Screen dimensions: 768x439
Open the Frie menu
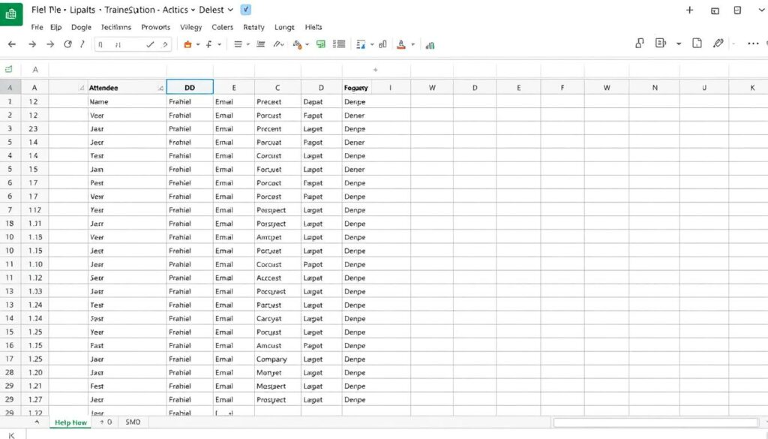click(x=37, y=27)
